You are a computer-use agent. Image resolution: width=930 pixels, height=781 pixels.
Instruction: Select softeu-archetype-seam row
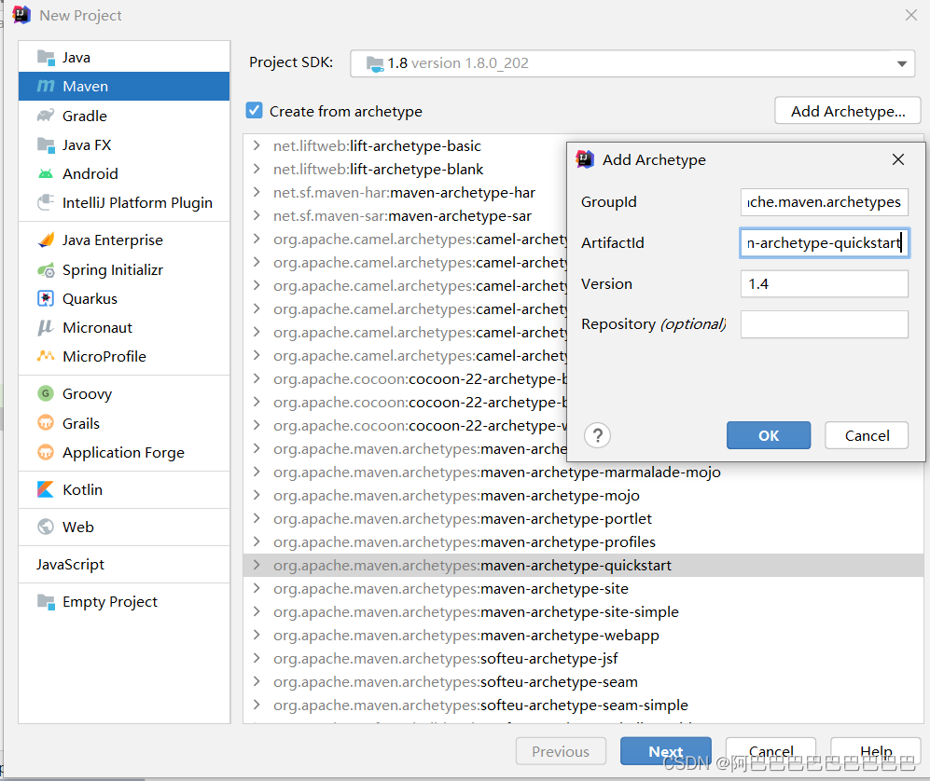click(x=583, y=682)
